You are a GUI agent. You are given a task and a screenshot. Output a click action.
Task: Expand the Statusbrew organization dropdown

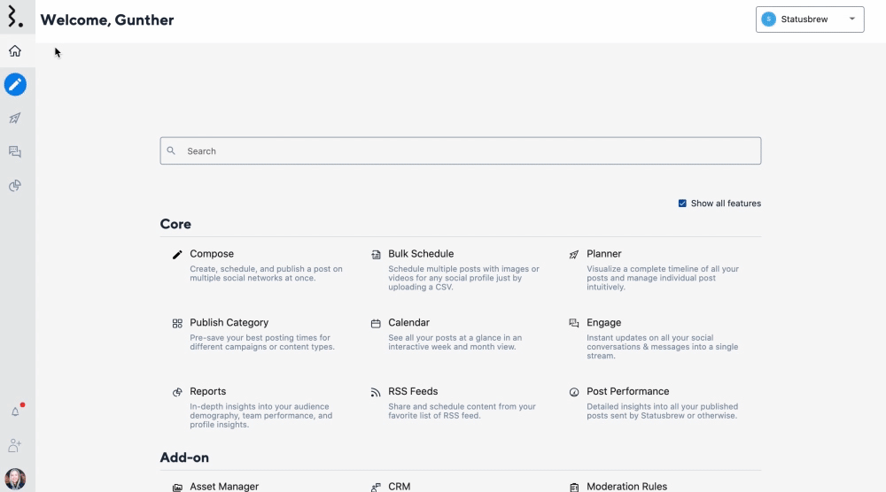[x=810, y=19]
